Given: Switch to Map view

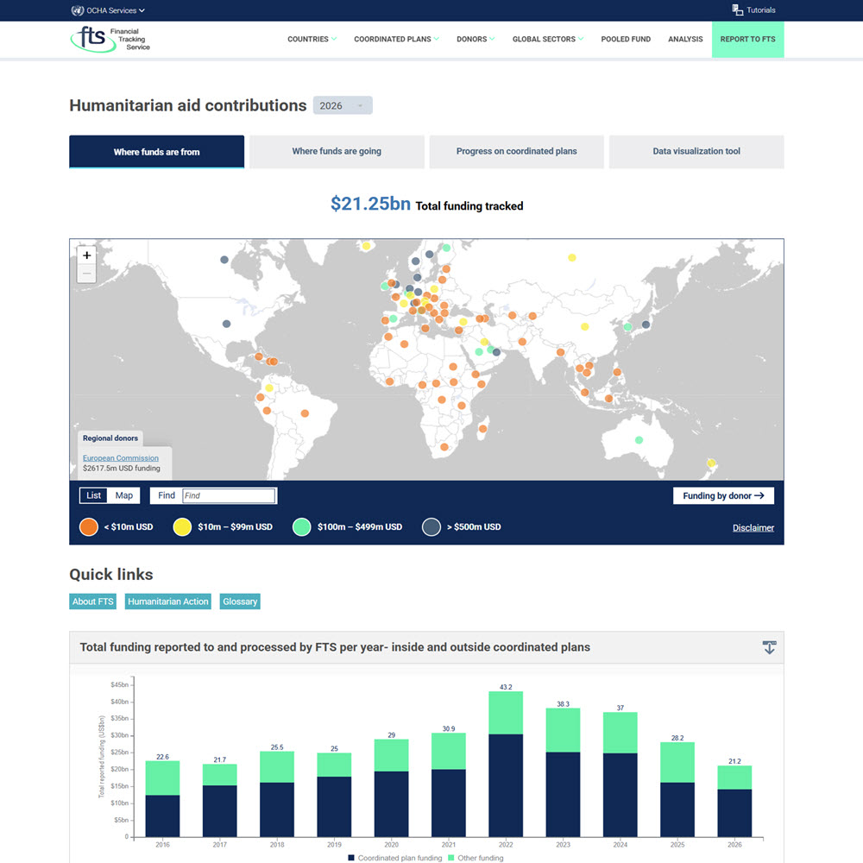Looking at the screenshot, I should pyautogui.click(x=123, y=495).
